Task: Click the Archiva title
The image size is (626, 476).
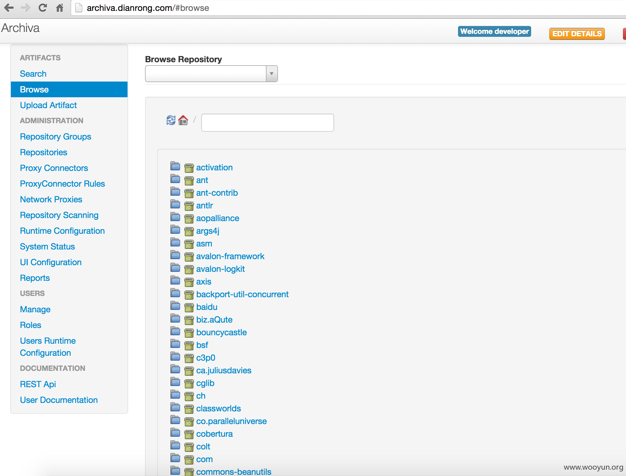Action: click(20, 28)
